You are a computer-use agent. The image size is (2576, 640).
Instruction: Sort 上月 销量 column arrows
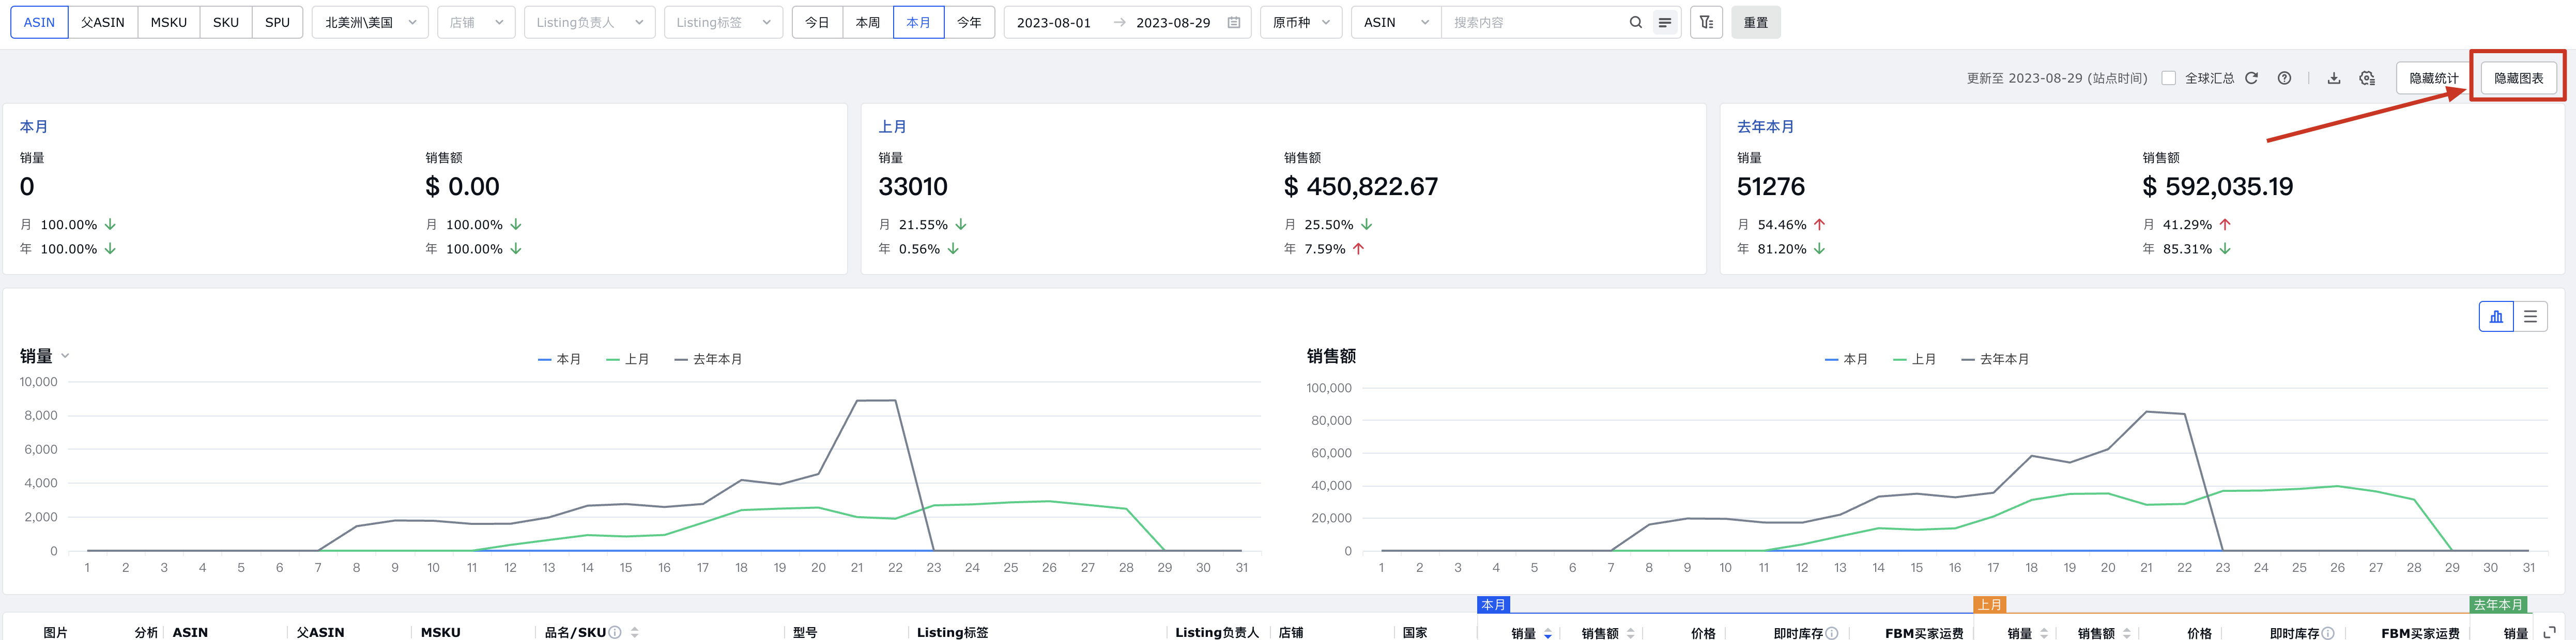click(x=2044, y=633)
